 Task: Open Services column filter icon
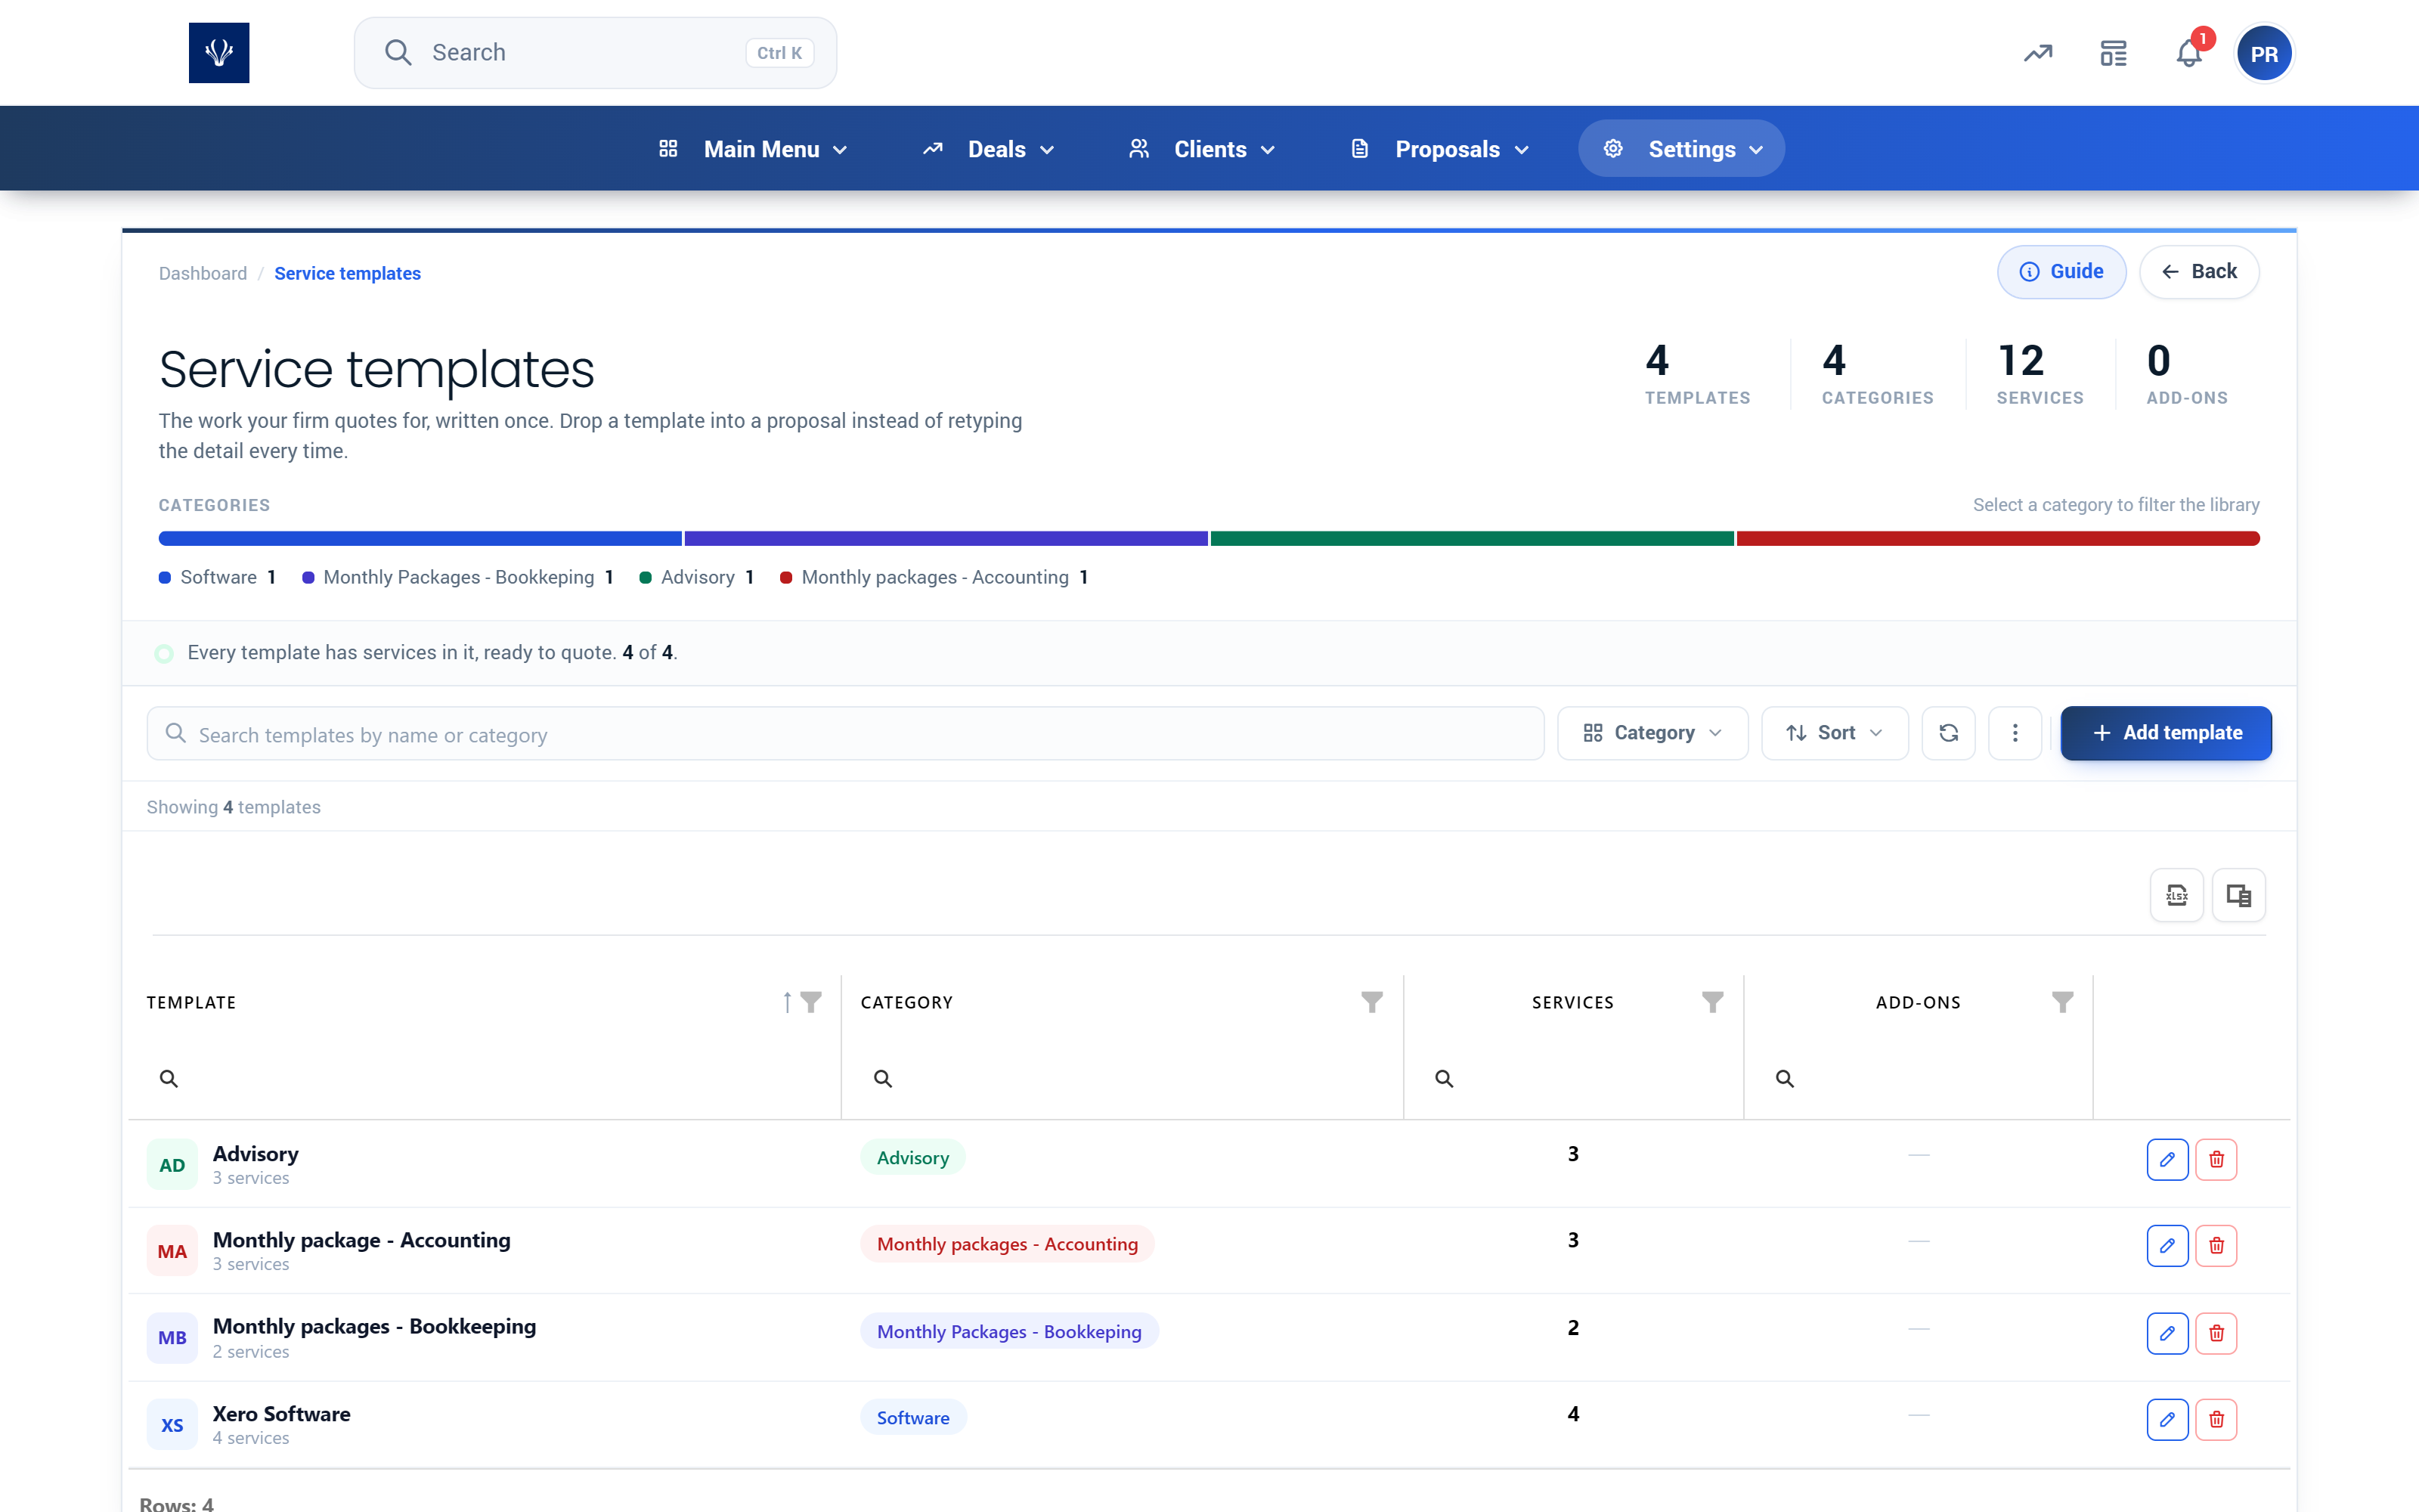pyautogui.click(x=1712, y=1002)
